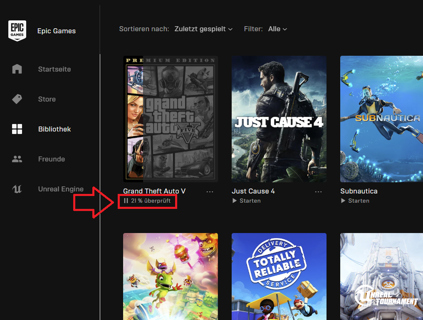
Task: Select the Just Cause 4 cover art
Action: coord(279,119)
